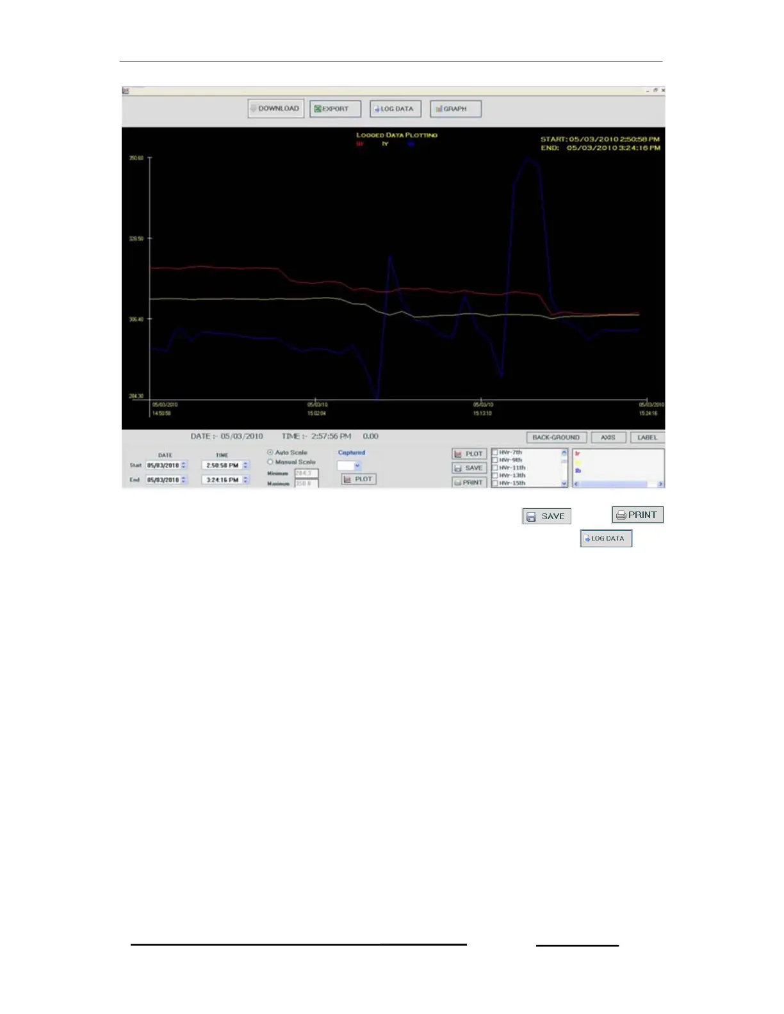Click the 328.50 y-axis label
The height and width of the screenshot is (1014, 784).
(136, 239)
